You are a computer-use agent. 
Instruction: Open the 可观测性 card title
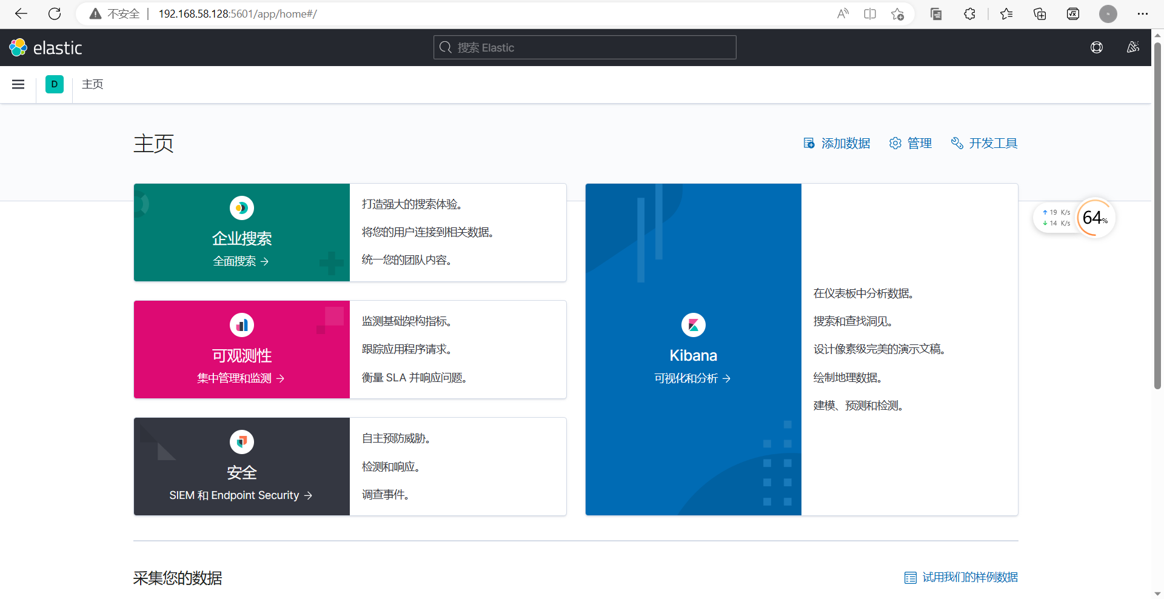(242, 355)
